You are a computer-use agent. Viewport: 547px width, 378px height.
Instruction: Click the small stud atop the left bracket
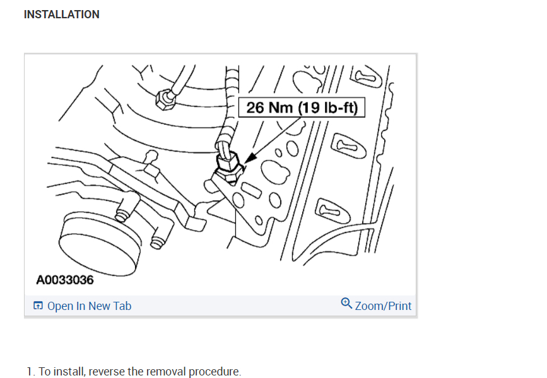pyautogui.click(x=152, y=156)
